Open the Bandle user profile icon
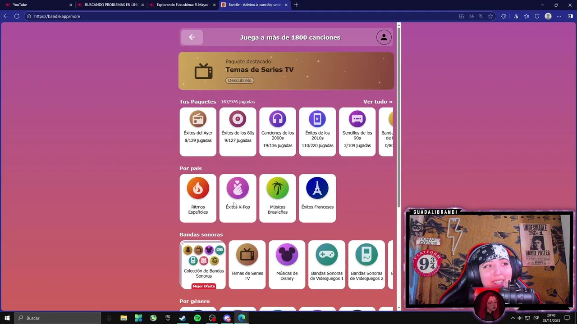The image size is (577, 324). click(384, 37)
